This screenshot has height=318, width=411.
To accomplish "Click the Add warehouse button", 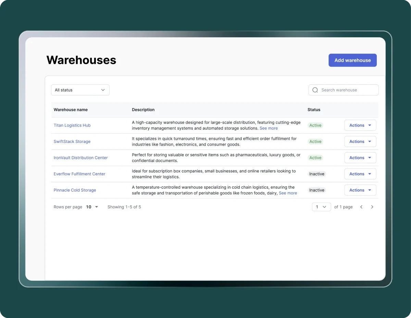I will (x=352, y=60).
